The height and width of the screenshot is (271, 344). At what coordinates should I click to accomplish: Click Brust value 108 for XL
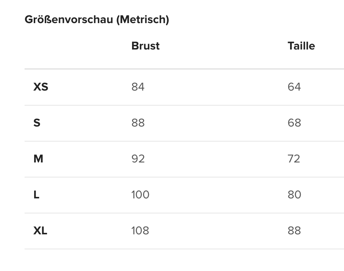tap(140, 231)
